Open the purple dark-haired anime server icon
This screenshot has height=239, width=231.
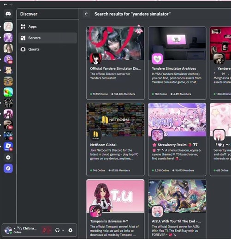pos(8,114)
